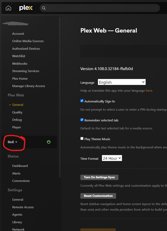Click the Plex Web section heading
This screenshot has height=231, width=167.
16,95
